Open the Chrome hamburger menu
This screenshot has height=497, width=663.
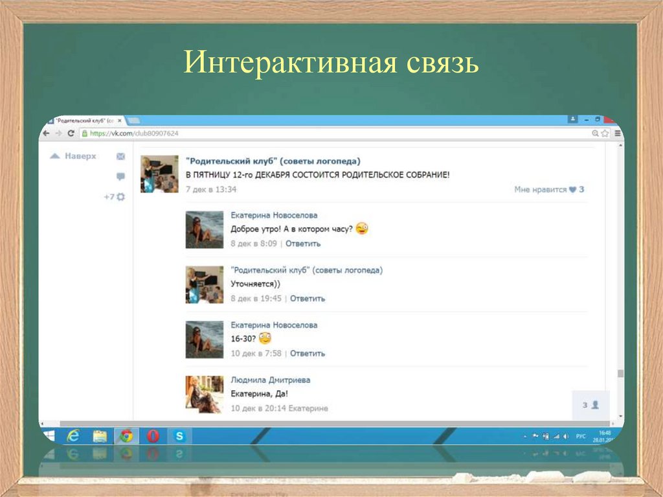[617, 133]
